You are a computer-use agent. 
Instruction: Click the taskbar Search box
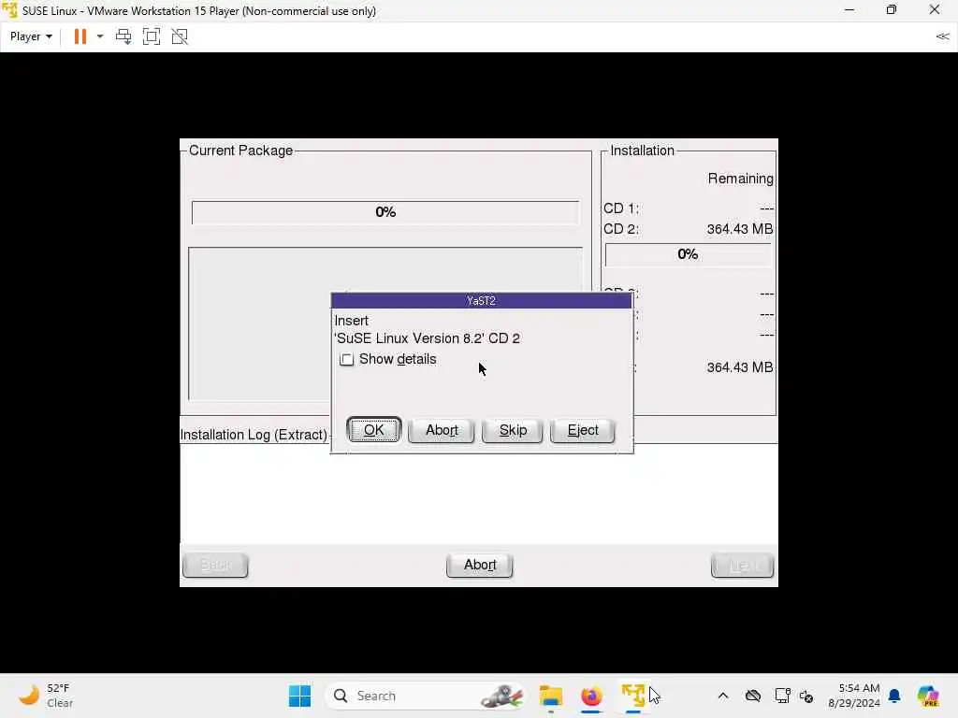click(x=427, y=696)
